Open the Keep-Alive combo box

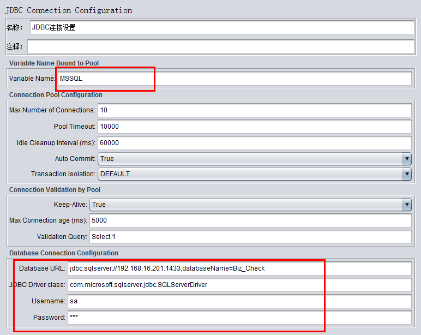(x=245, y=205)
